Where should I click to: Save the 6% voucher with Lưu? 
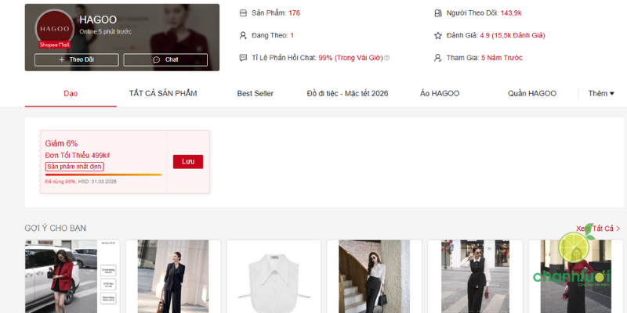(x=187, y=161)
